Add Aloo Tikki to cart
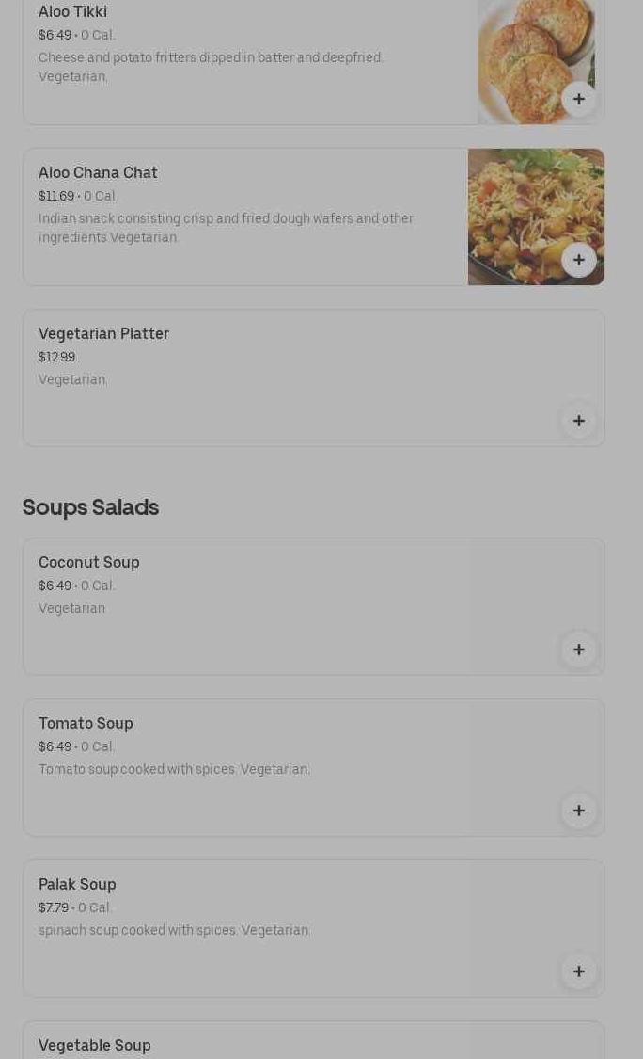 (x=578, y=99)
